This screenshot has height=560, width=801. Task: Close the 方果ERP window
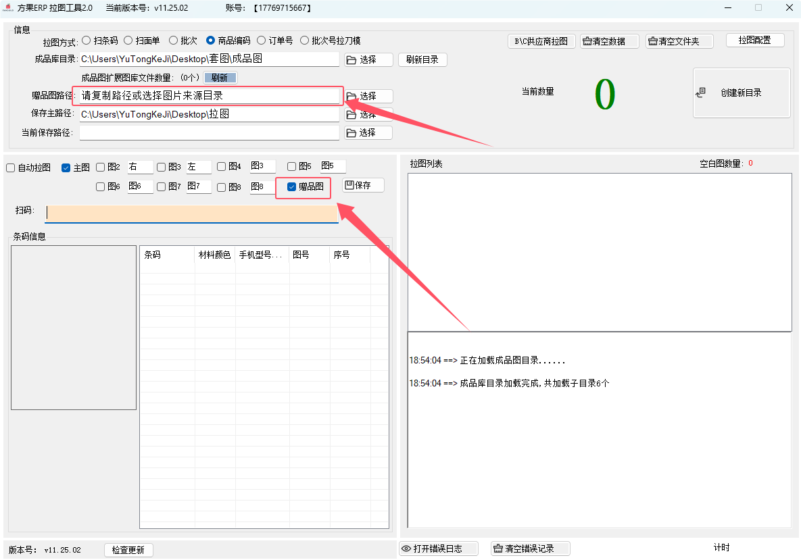790,7
